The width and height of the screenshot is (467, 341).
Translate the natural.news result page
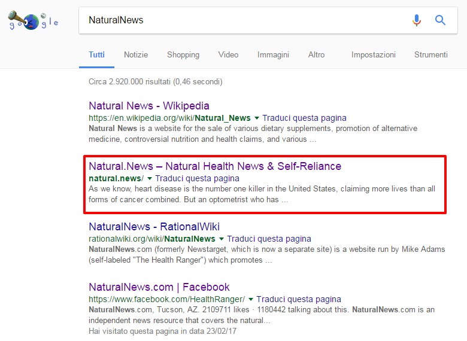197,178
